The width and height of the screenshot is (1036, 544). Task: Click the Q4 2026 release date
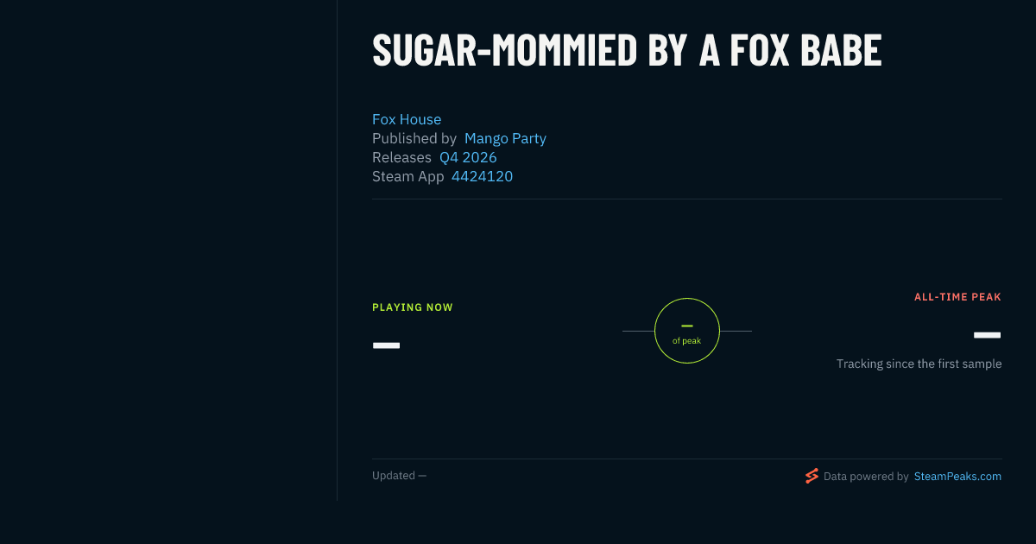(x=468, y=157)
